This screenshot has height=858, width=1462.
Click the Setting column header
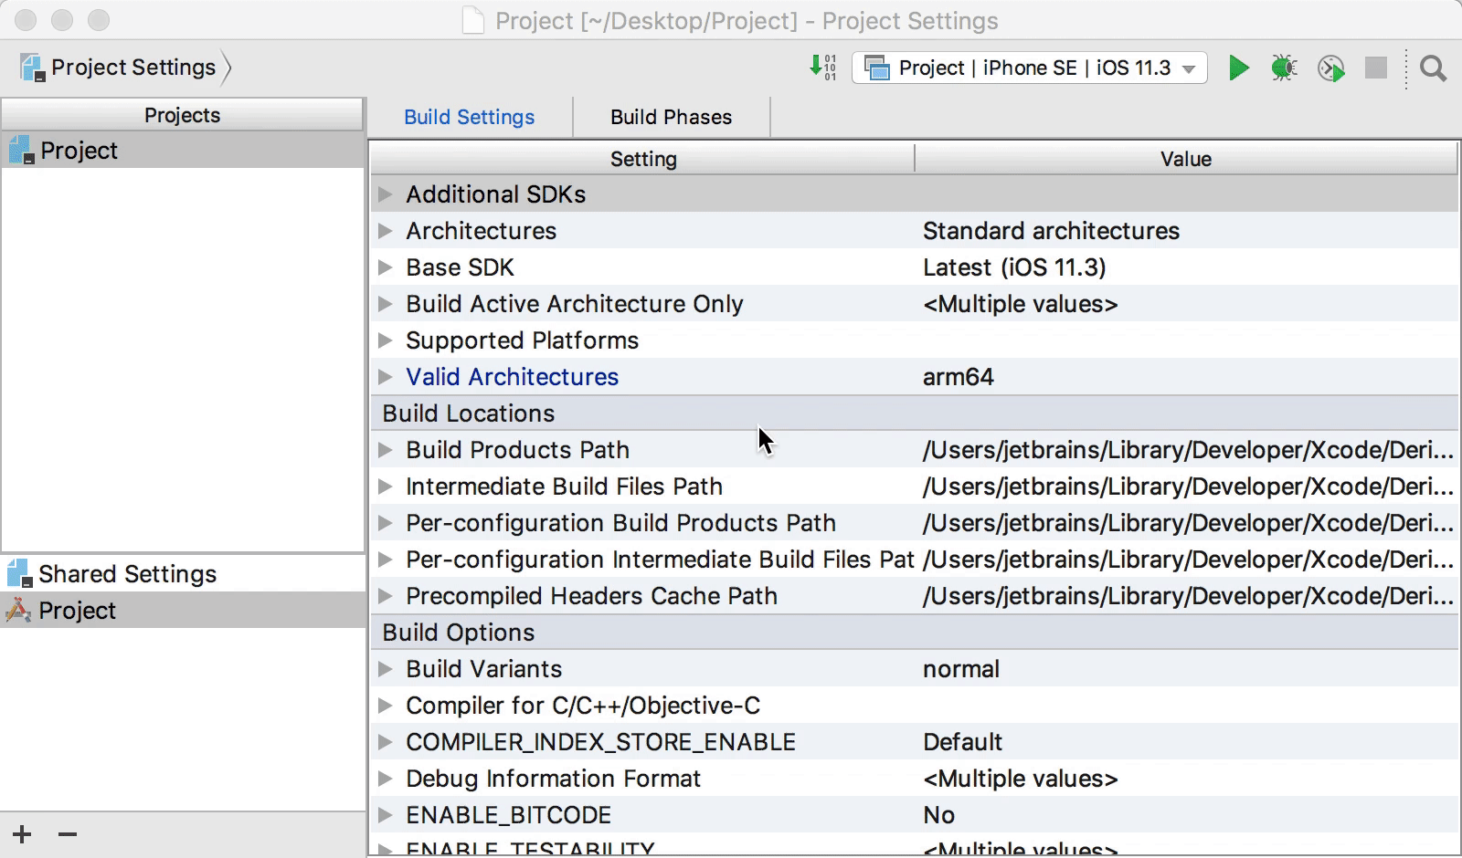(643, 159)
